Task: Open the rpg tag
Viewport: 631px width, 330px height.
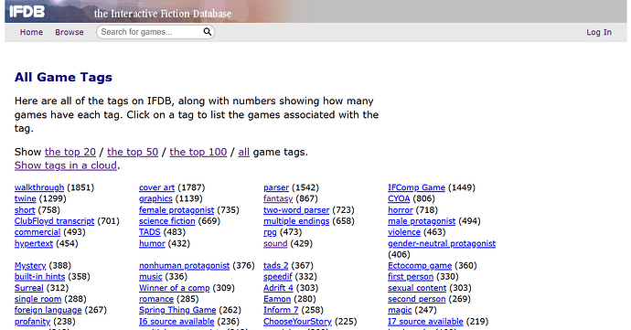Action: coord(270,232)
